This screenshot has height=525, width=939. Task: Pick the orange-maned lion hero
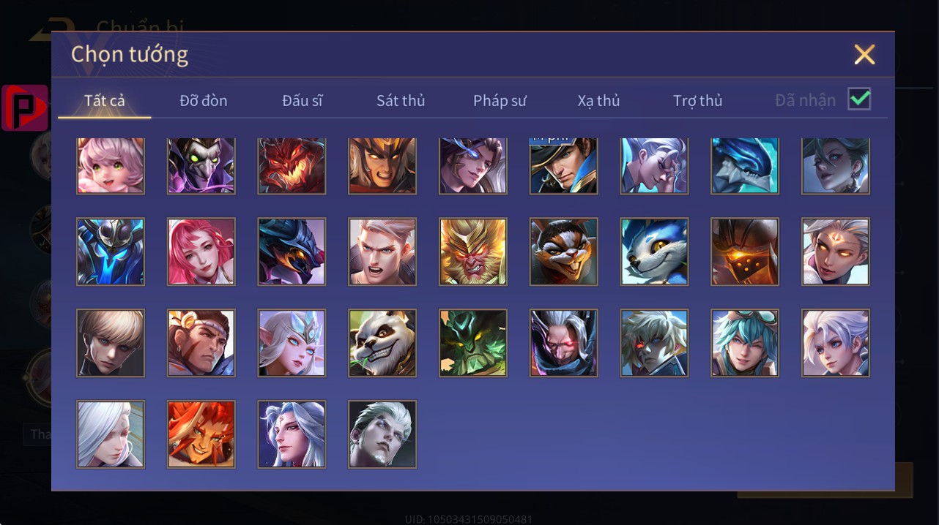pyautogui.click(x=201, y=434)
